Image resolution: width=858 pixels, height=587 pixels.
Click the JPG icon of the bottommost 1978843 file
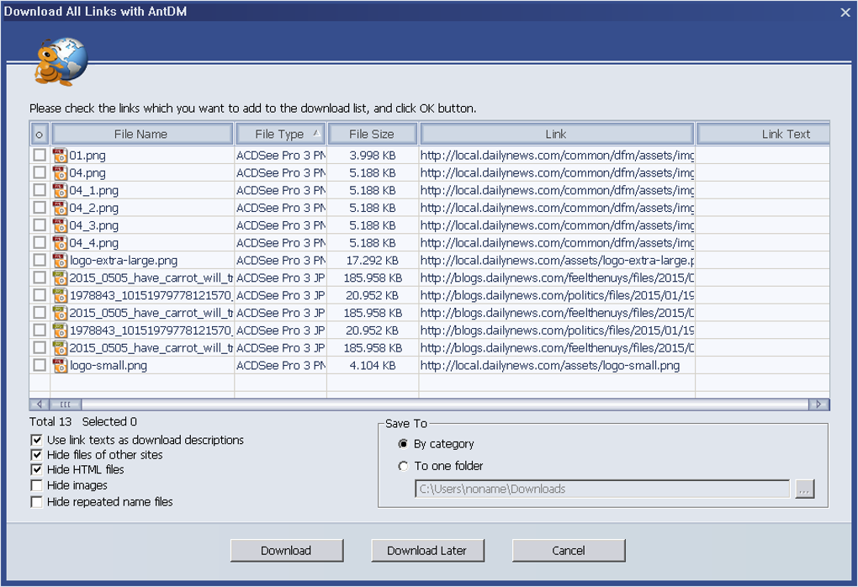(60, 331)
